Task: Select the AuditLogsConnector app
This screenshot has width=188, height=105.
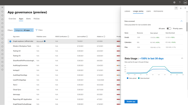Action: tap(20, 65)
